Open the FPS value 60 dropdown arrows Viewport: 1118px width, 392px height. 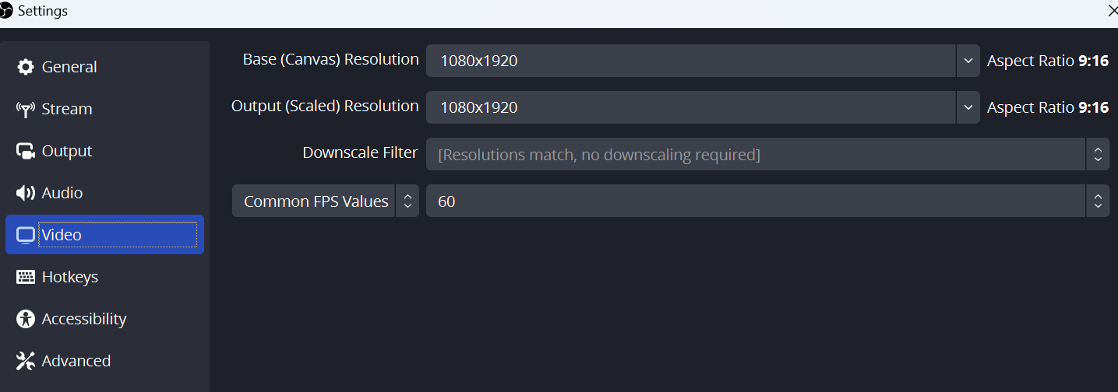click(1097, 201)
